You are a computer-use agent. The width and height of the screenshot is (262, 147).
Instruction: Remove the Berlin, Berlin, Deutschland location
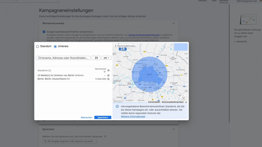(108, 79)
